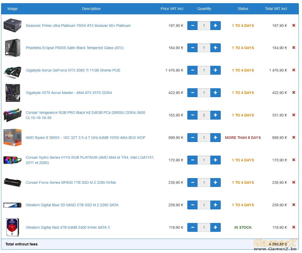Remove the Western Digital Blue 2TB SSD
Screen dimensions: 302x253
pyautogui.click(x=294, y=205)
